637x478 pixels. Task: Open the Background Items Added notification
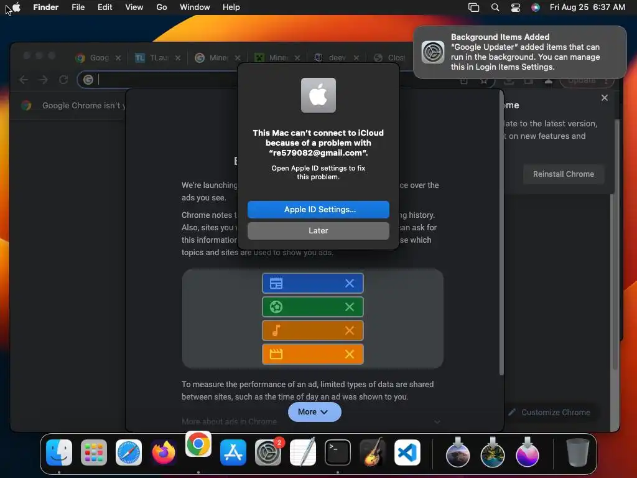coord(520,52)
